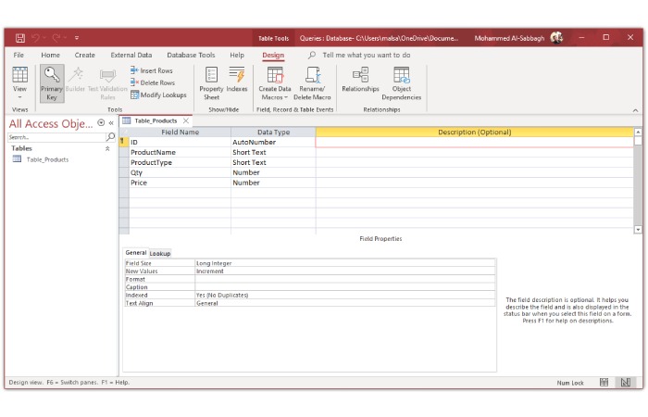This screenshot has height=417, width=648.
Task: Open Customize Quick Access Toolbar arrow
Action: pos(77,38)
